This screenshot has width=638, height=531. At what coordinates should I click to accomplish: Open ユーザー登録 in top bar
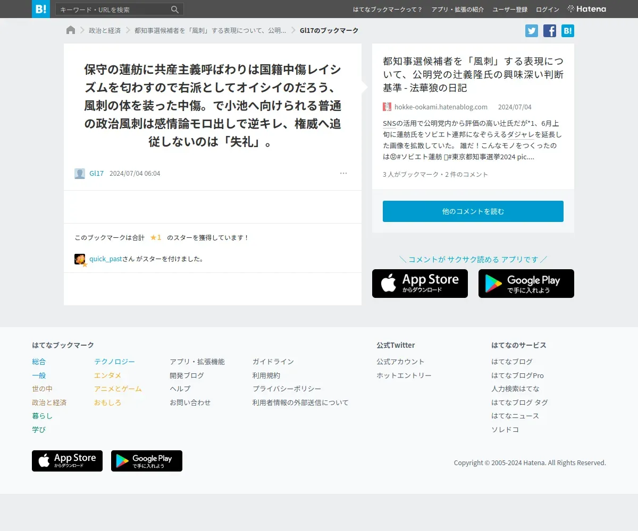coord(510,10)
